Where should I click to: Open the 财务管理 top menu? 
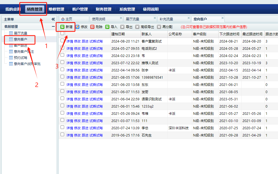click(103, 9)
